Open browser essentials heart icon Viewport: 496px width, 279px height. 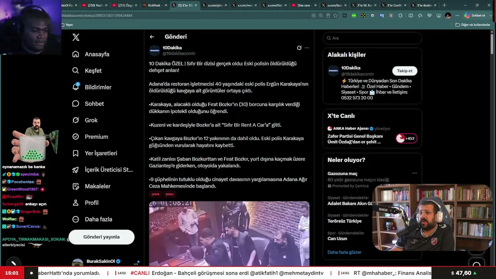pyautogui.click(x=429, y=15)
